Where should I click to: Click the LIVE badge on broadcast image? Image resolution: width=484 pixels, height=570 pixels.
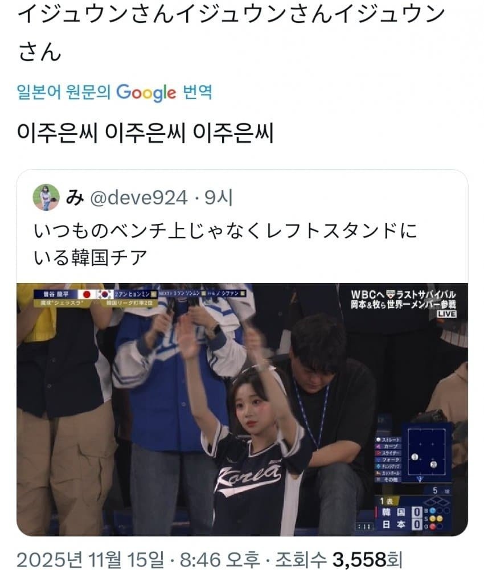pos(446,314)
